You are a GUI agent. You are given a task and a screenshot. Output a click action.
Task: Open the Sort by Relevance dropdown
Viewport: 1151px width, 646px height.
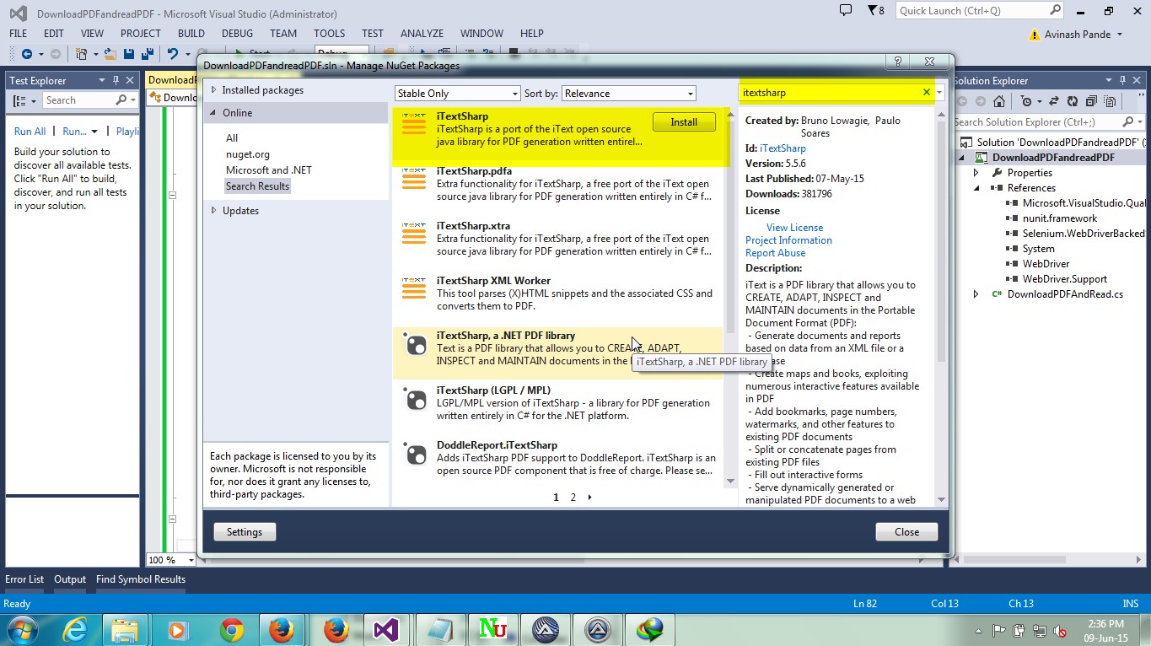point(629,94)
